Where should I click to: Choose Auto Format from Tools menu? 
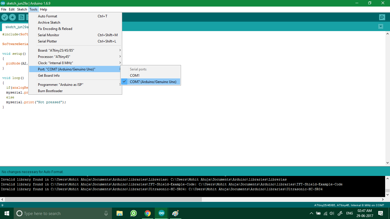75,16
